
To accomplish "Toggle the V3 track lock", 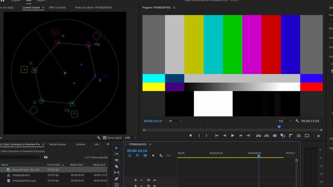I will pyautogui.click(x=136, y=180).
